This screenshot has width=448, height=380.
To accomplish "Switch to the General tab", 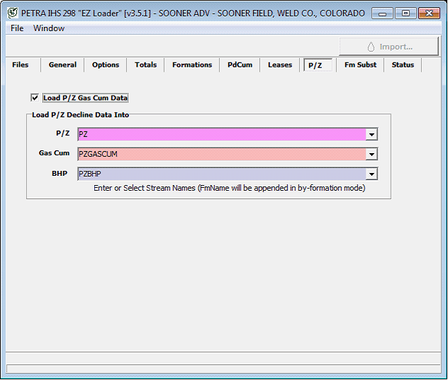I will 62,65.
